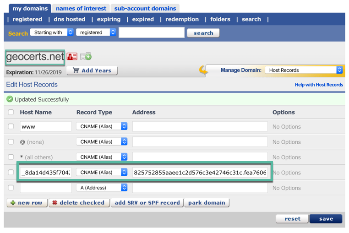Click the red contact card icon beside geocerts.net
349x233 pixels.
[72, 56]
